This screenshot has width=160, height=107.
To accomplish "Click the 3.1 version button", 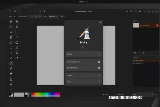I will coord(83,47).
